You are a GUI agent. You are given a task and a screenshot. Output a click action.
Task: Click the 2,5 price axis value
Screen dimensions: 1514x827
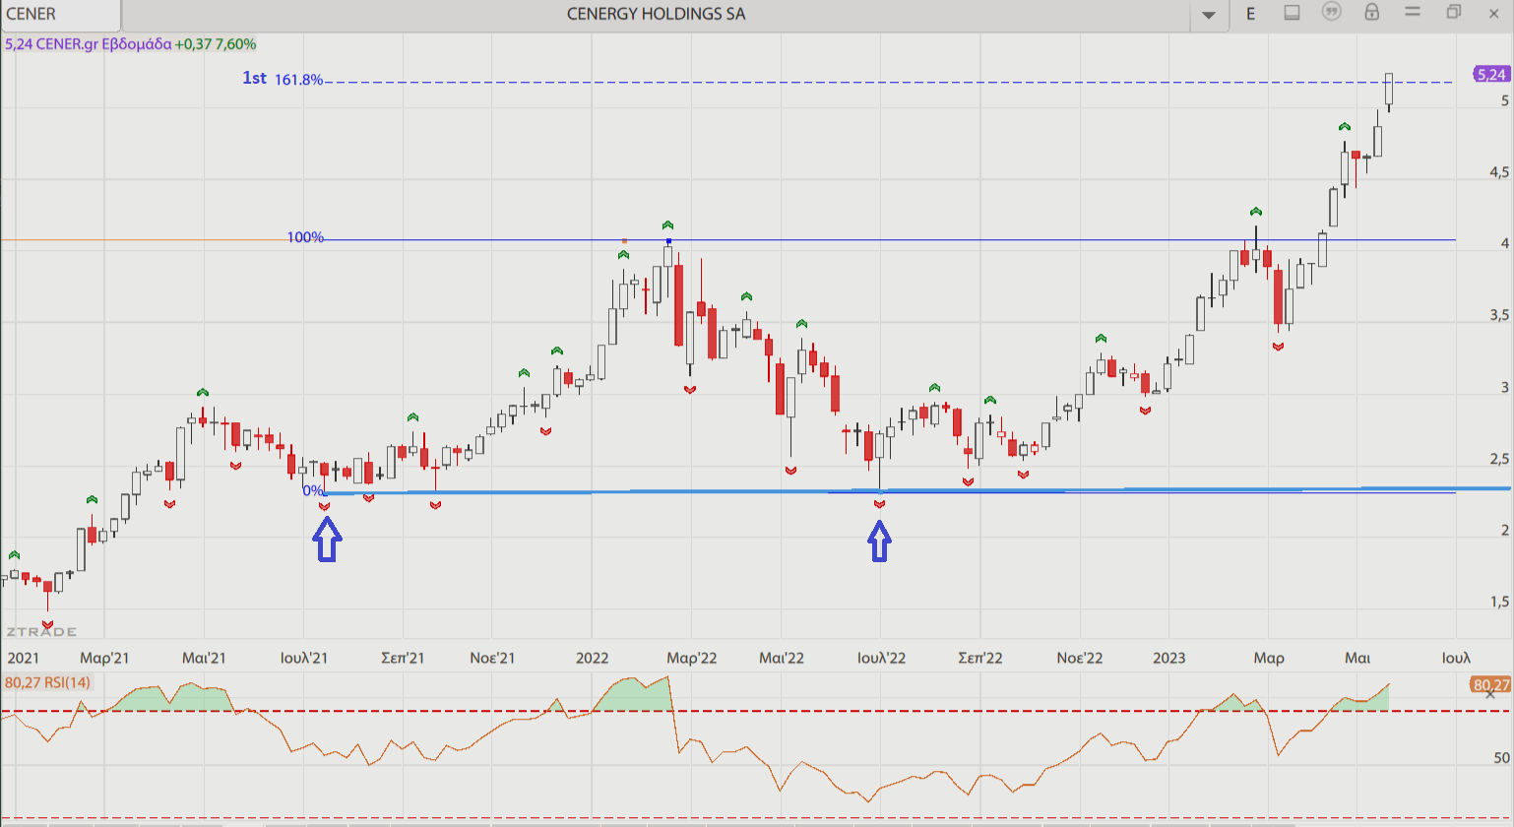[1498, 459]
